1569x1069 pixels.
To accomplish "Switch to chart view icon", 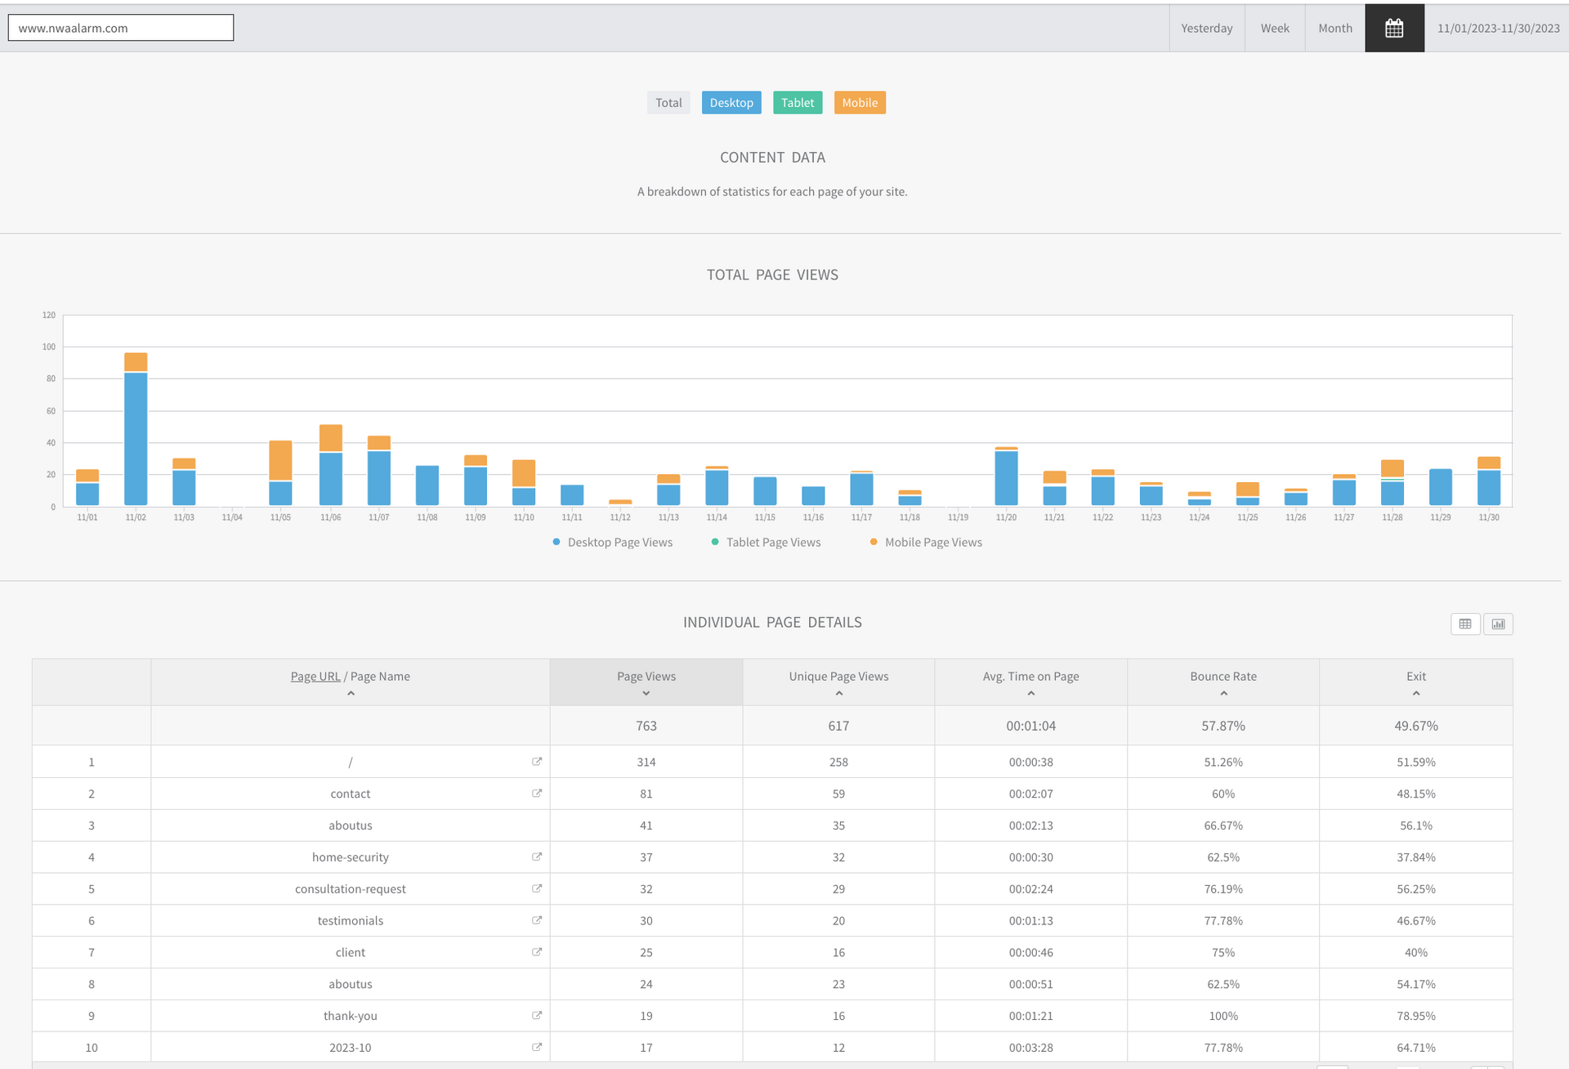I will tap(1498, 624).
